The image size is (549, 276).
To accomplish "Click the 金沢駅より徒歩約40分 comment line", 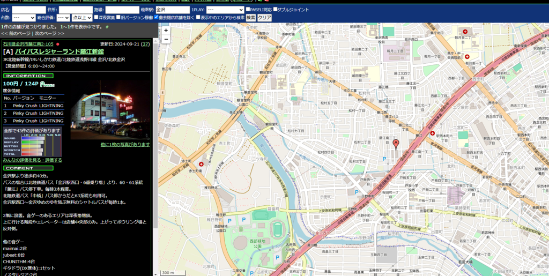I will click(26, 176).
